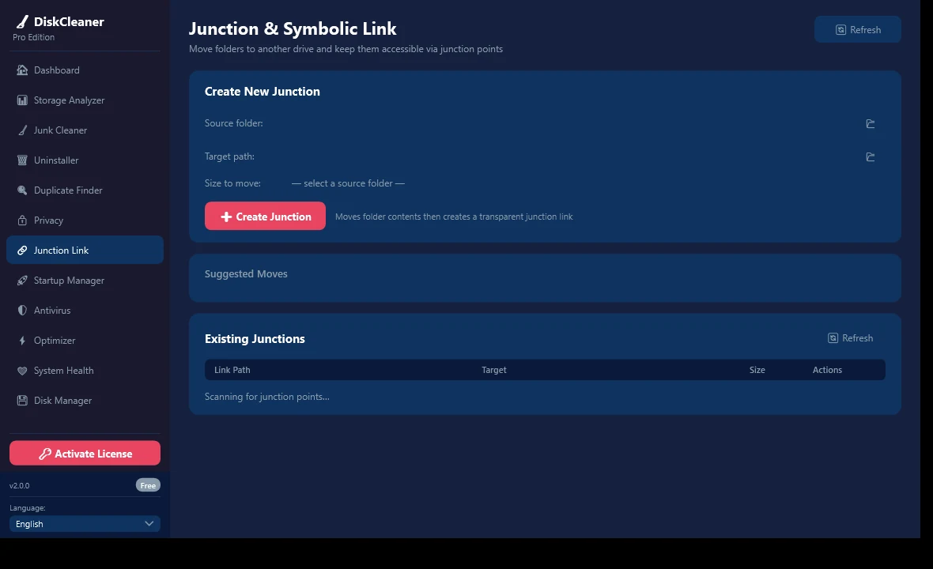Open Startup Manager page
Screen dimensions: 933x569
[x=85, y=280]
